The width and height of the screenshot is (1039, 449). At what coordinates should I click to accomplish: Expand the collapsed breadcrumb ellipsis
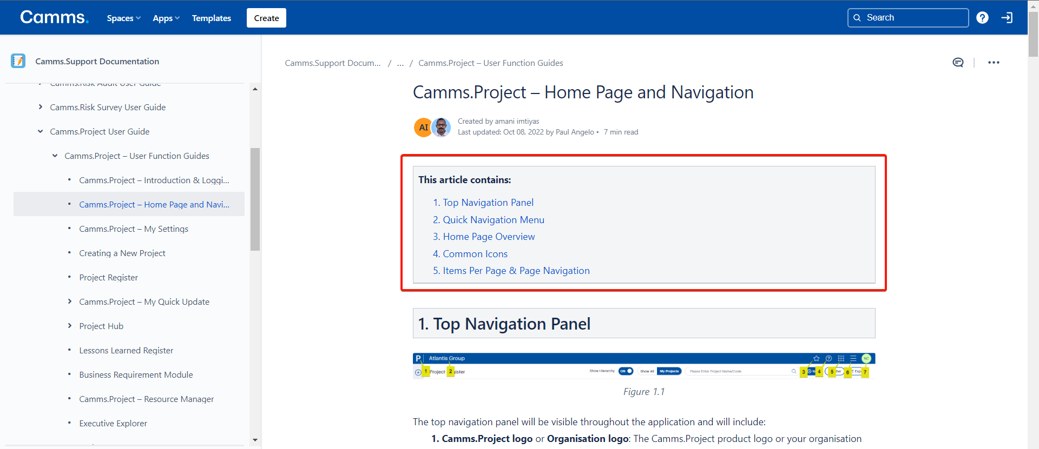pyautogui.click(x=400, y=63)
